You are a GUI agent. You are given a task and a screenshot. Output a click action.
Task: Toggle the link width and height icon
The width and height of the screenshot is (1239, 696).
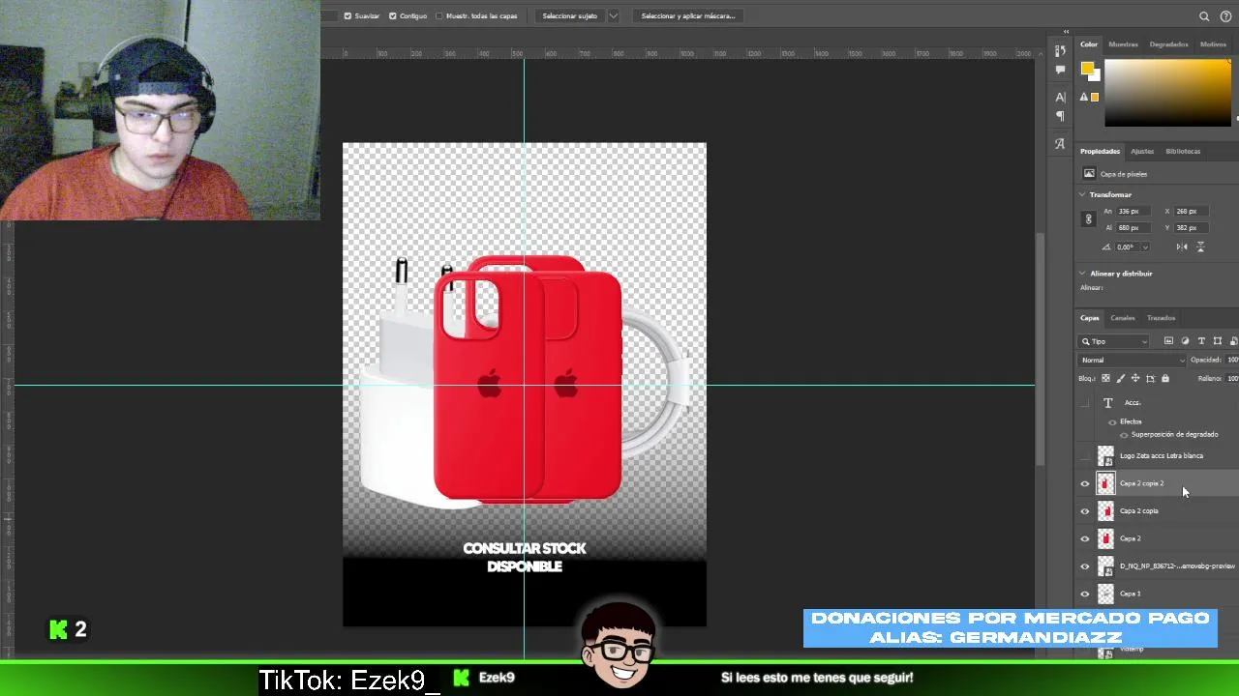(x=1088, y=219)
